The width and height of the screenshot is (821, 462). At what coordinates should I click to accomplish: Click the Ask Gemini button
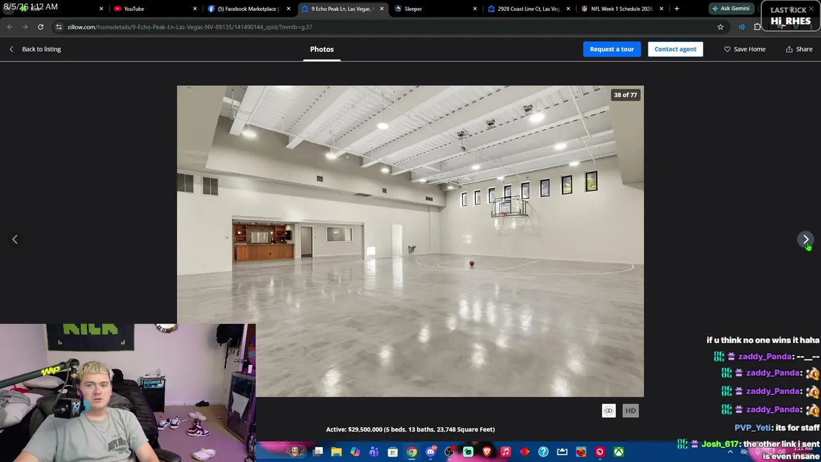(731, 8)
